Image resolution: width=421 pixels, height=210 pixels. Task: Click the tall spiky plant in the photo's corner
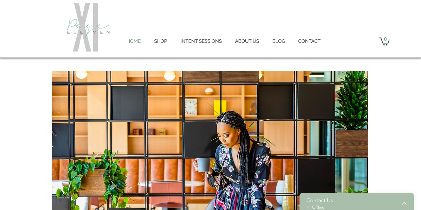click(352, 100)
